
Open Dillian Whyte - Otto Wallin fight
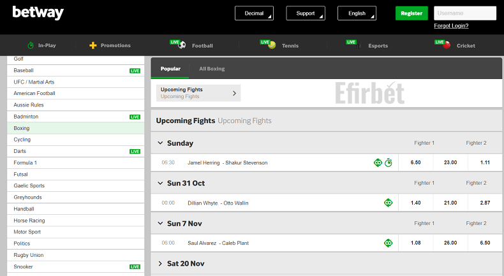[x=218, y=203]
